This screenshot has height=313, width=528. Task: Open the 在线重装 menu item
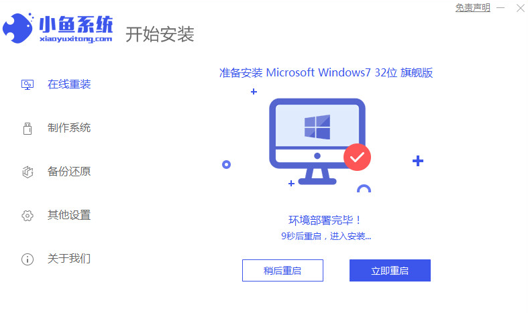pyautogui.click(x=69, y=84)
